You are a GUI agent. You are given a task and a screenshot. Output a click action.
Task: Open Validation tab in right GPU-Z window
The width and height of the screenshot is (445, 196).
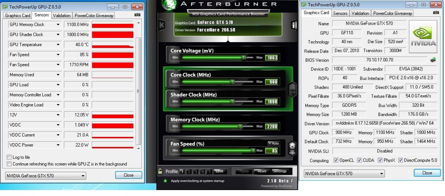point(360,13)
